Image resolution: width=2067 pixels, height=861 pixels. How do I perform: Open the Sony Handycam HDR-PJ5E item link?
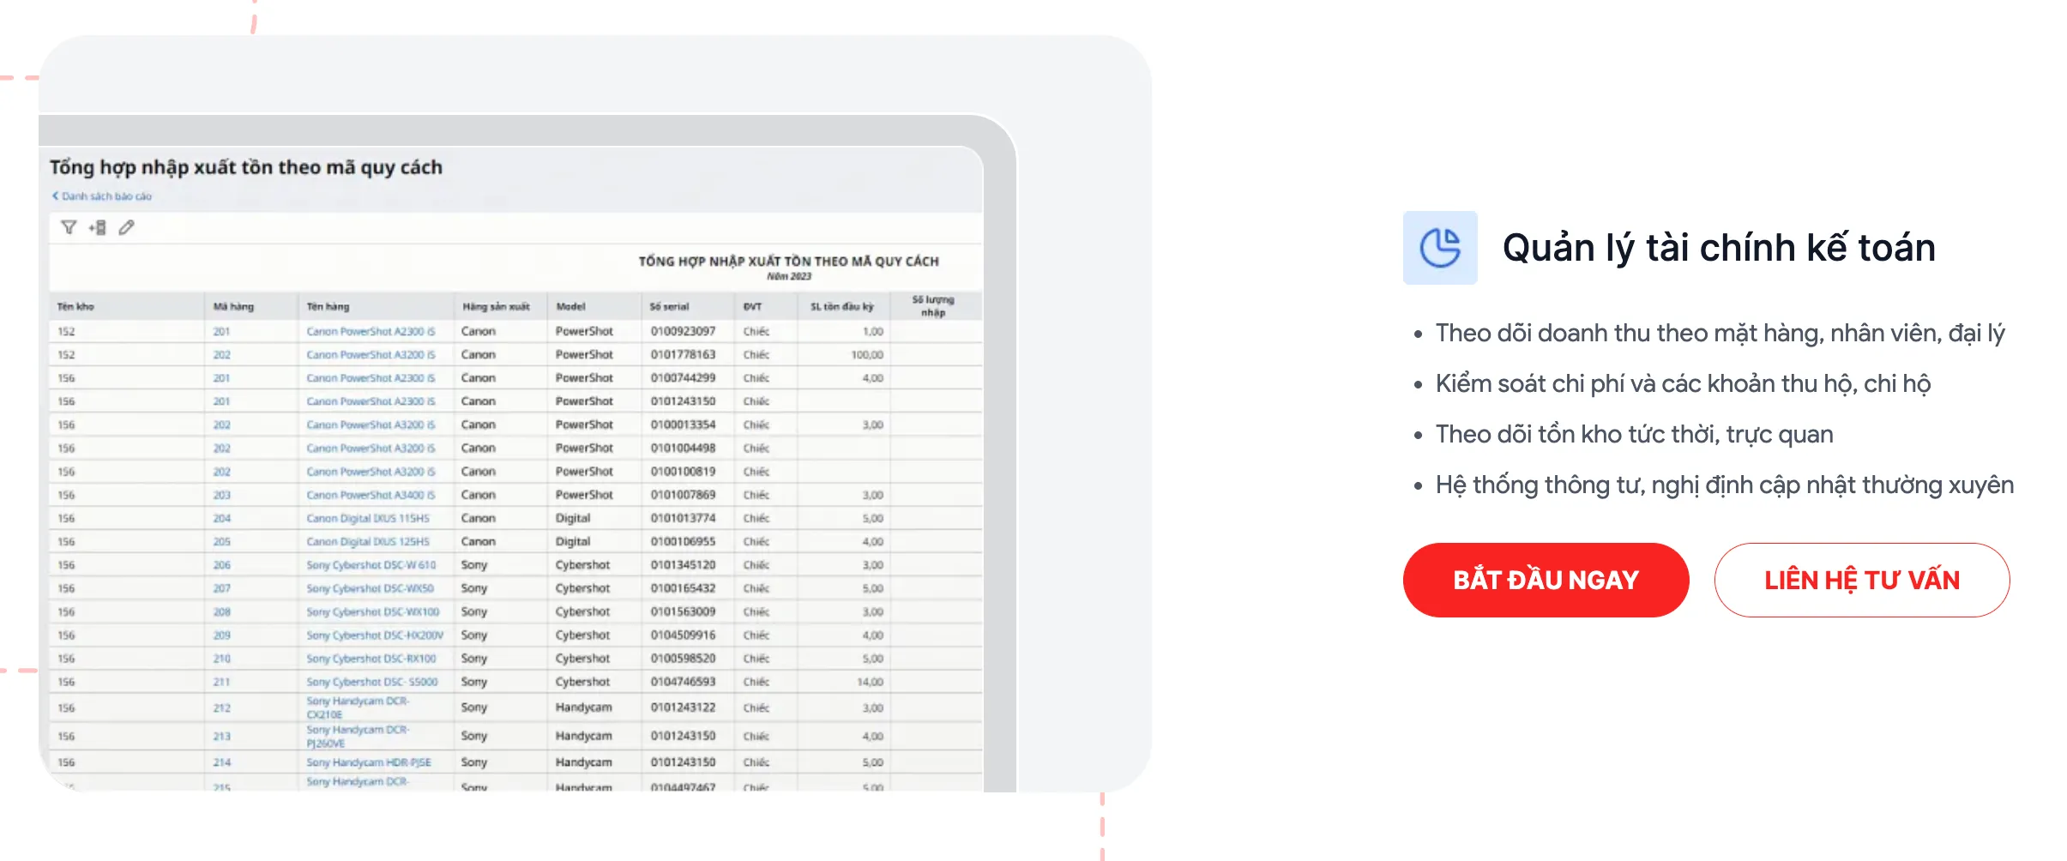(x=368, y=762)
